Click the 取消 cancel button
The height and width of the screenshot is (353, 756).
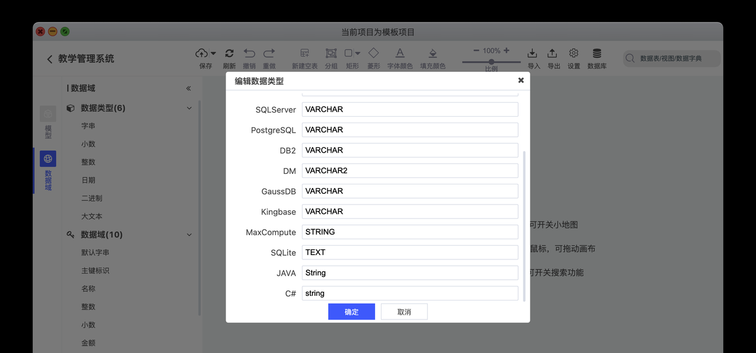tap(404, 311)
